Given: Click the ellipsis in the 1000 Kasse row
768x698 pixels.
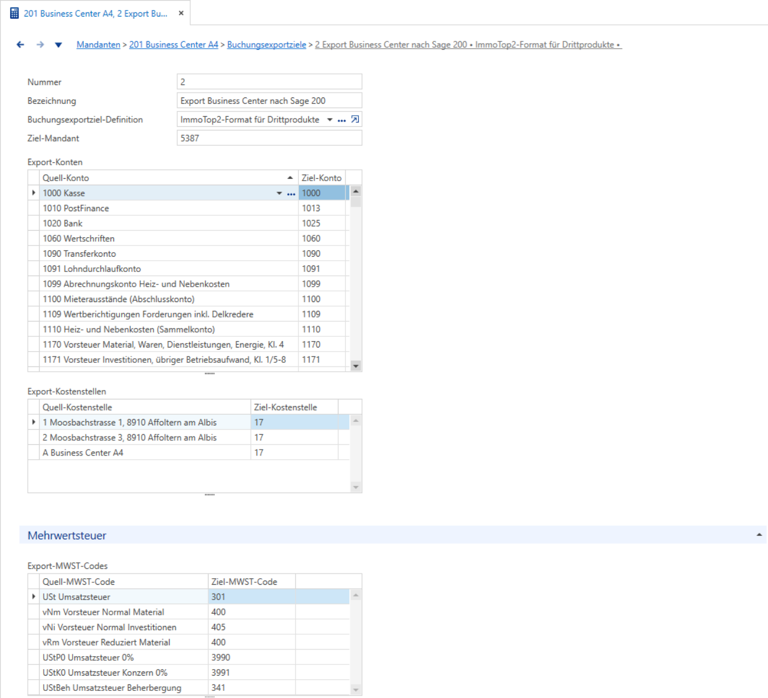Looking at the screenshot, I should click(291, 194).
